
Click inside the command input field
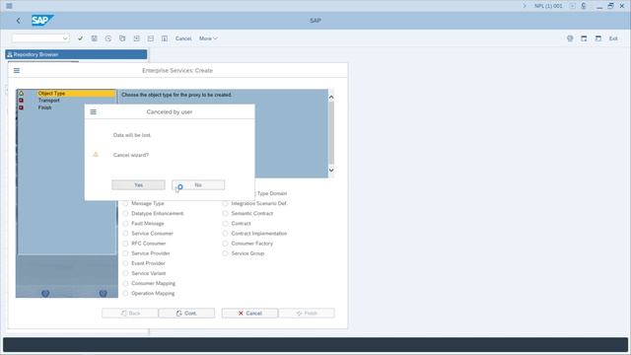point(37,38)
